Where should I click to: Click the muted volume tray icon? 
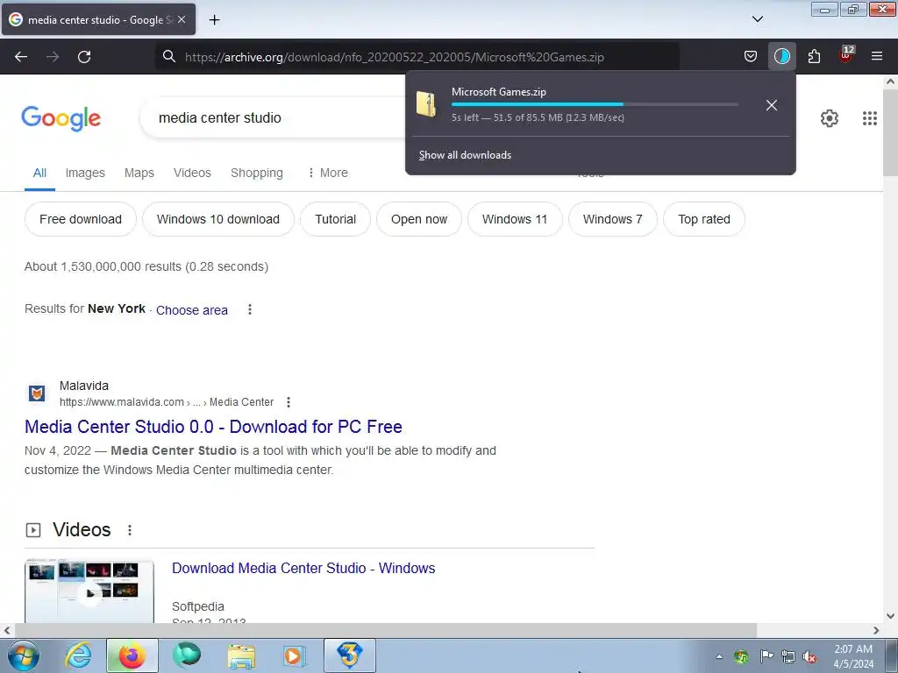[809, 656]
